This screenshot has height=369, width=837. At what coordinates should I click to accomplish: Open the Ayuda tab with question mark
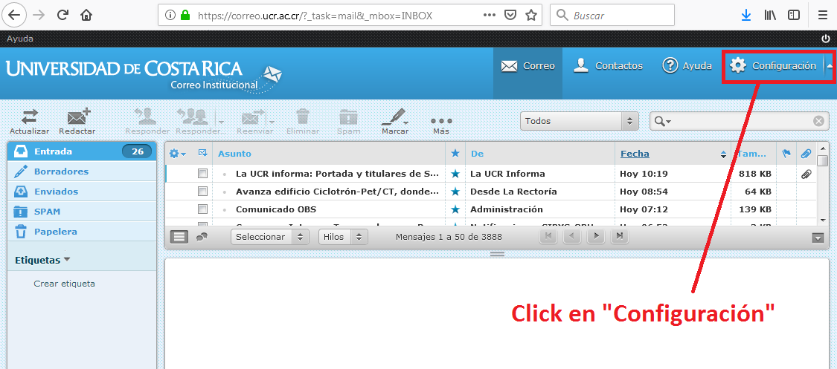[687, 66]
